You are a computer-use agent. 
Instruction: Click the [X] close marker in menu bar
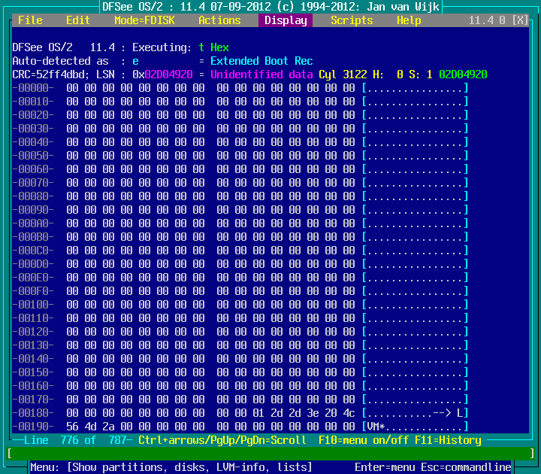[520, 20]
